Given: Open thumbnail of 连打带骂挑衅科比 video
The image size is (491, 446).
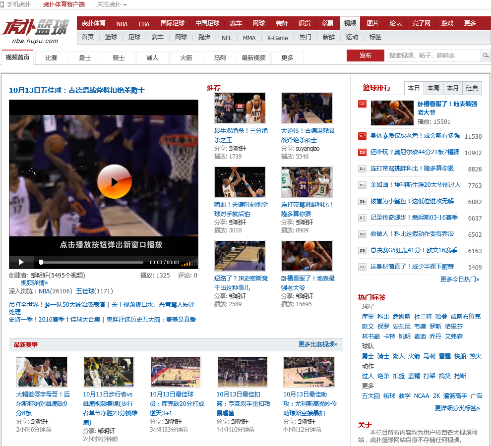Looking at the screenshot, I should [307, 181].
